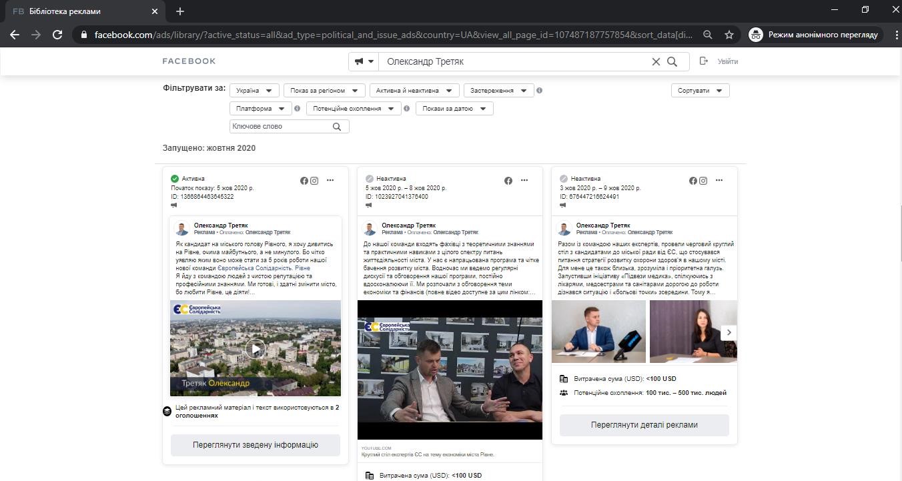Screen dimensions: 902x481
Task: Open the Платформа filter
Action: 261,109
